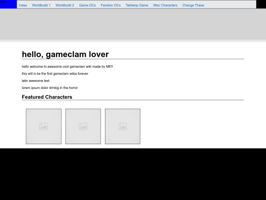Viewport: 266px width, 200px height.
Task: Click the Featured Characters heading
Action: [47, 97]
